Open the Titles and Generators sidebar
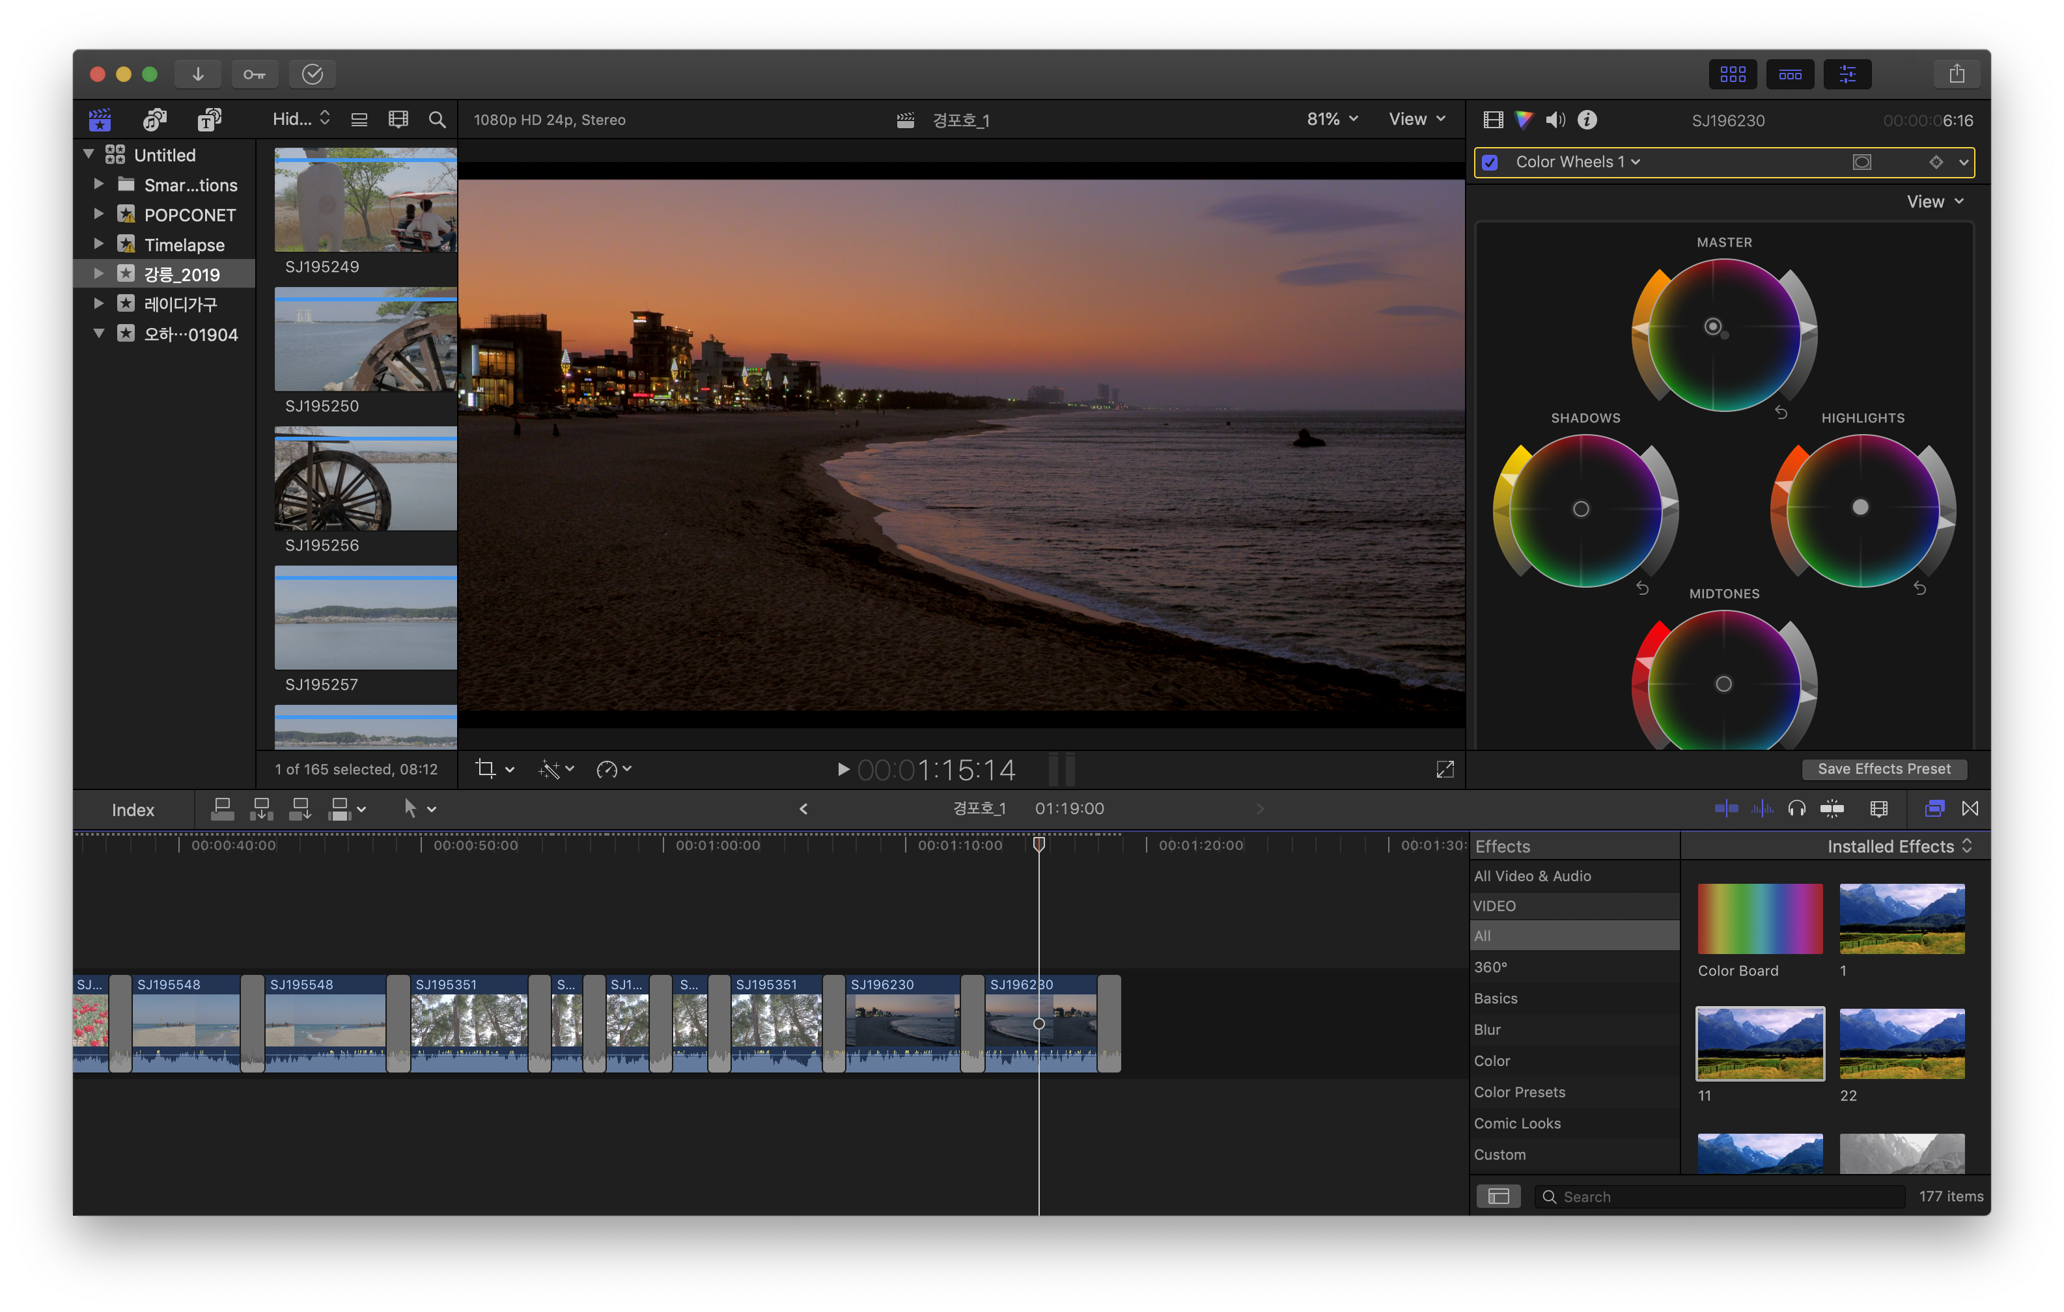Screen dimensions: 2064x1312 (209, 120)
